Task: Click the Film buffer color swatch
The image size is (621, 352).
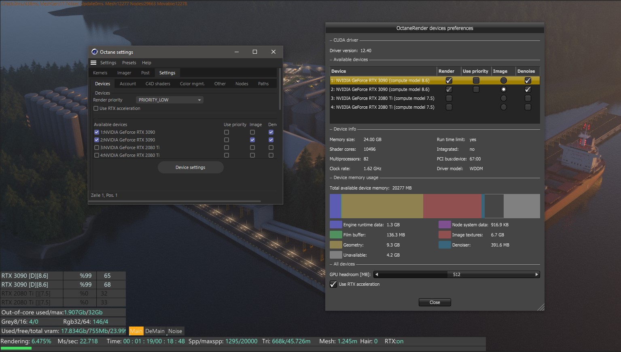Action: tap(336, 235)
